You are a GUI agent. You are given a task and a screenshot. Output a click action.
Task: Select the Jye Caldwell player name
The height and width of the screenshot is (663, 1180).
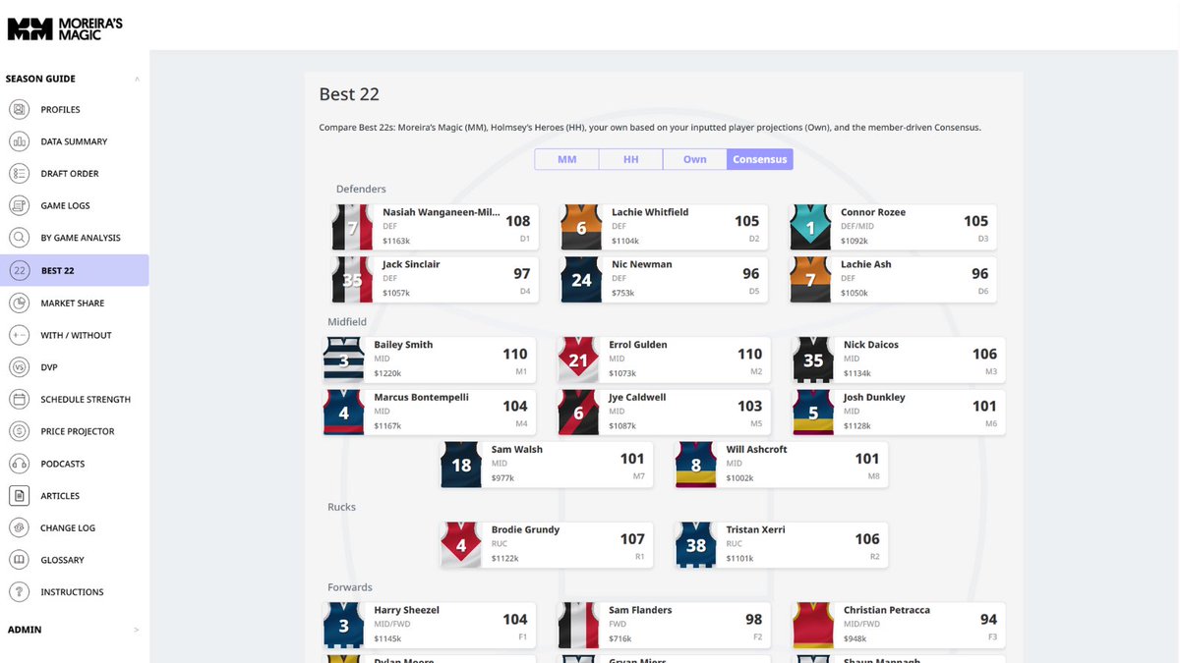(637, 397)
